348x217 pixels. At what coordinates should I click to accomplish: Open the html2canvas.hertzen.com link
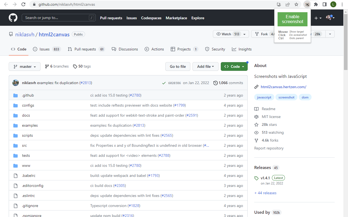point(283,87)
